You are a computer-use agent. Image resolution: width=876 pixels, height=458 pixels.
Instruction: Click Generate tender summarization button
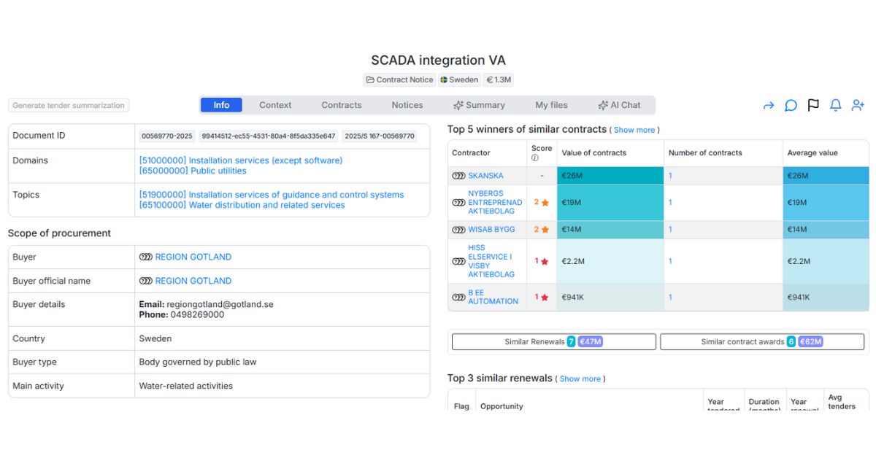[x=69, y=106]
